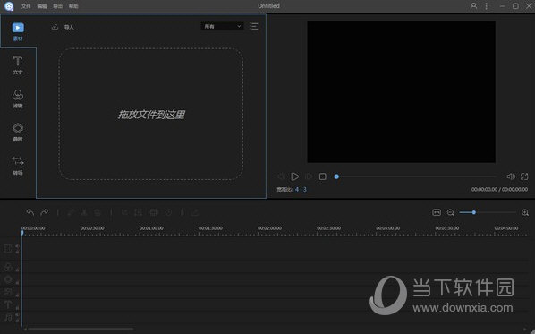
Task: Open the 编辑 menu
Action: tap(42, 6)
